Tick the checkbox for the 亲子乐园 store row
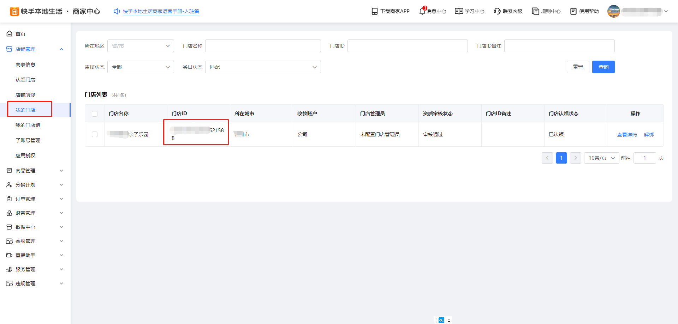The height and width of the screenshot is (324, 678). point(95,134)
